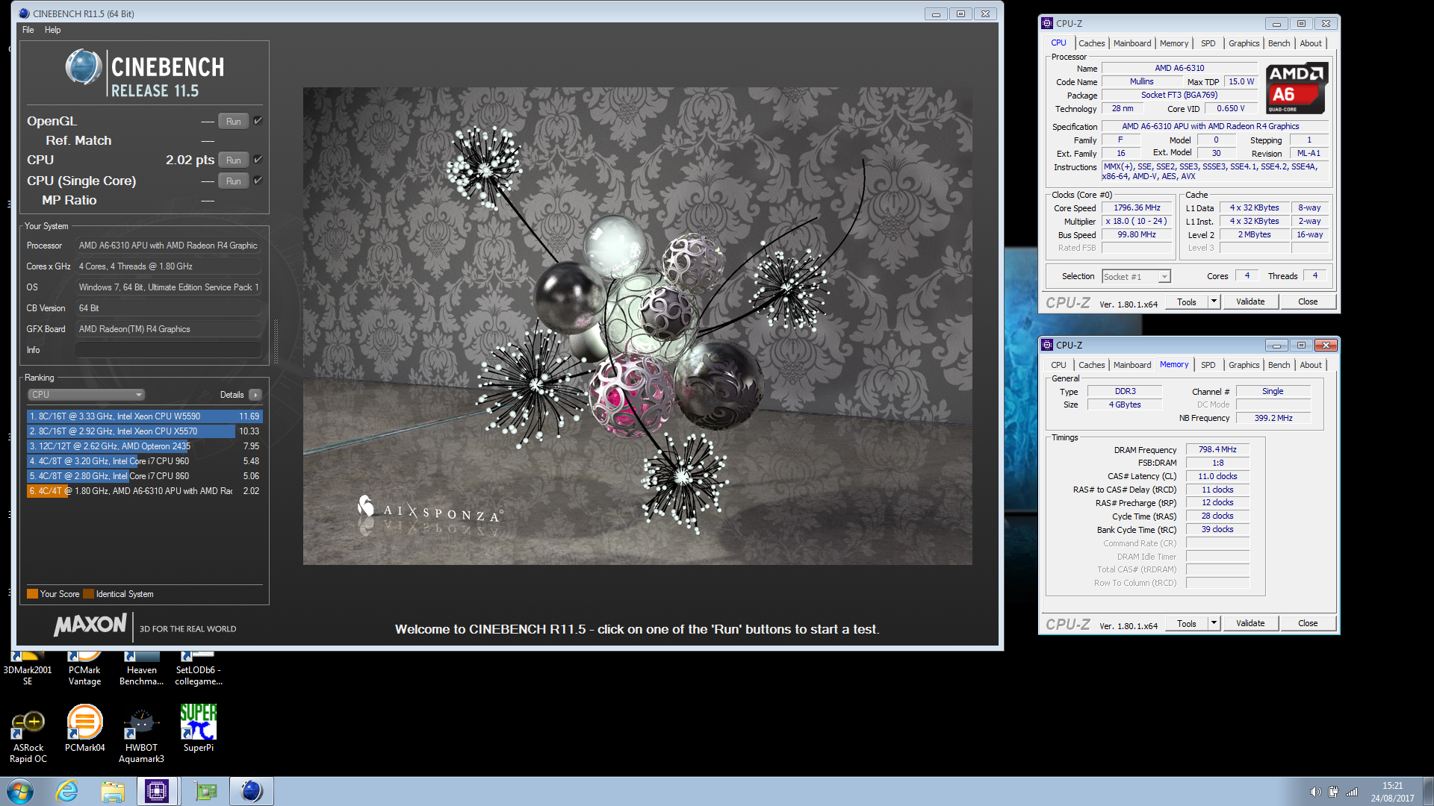Switch to CPU-Z taskbar icon
This screenshot has height=806, width=1434.
click(157, 791)
